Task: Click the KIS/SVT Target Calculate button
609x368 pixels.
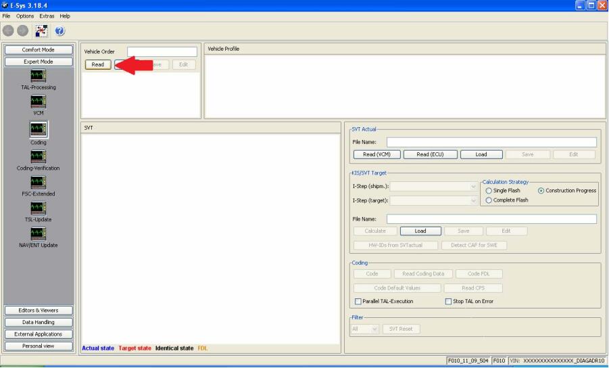Action: point(375,231)
